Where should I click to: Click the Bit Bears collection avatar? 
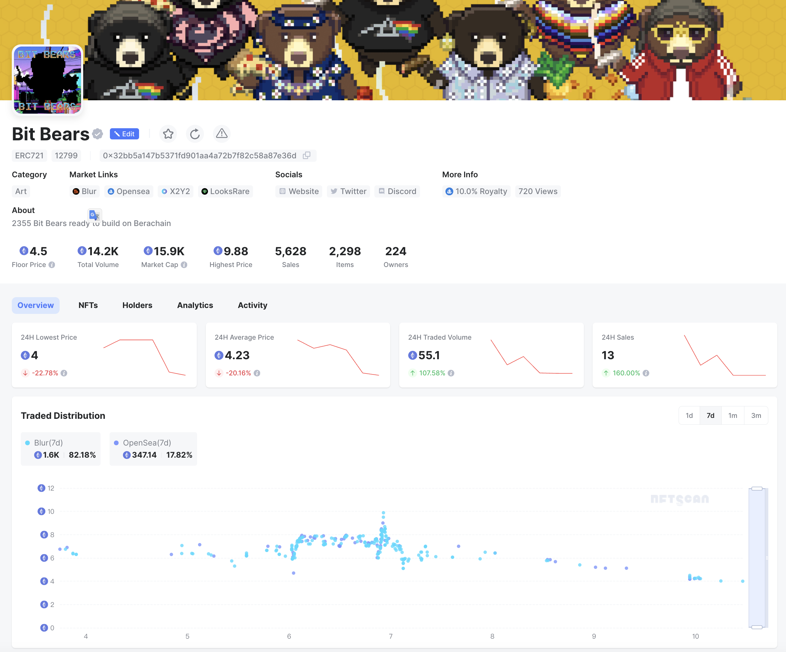click(x=47, y=80)
